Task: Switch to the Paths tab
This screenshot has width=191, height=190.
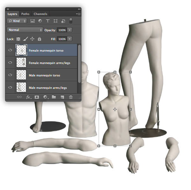Action: coord(25,14)
